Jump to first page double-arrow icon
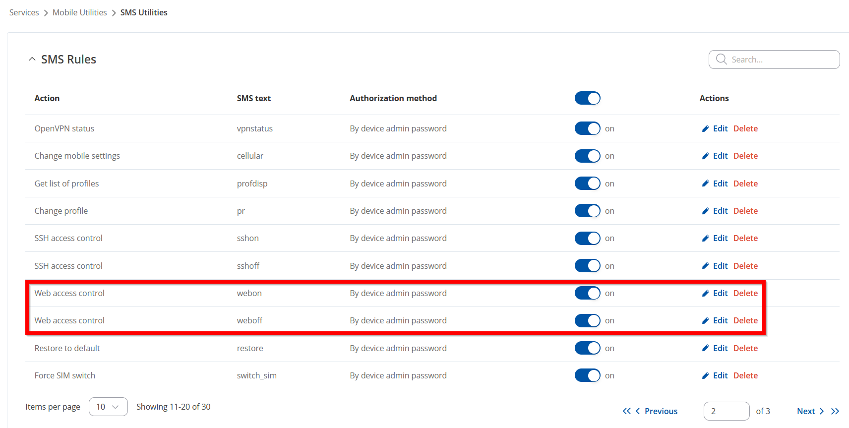Image resolution: width=849 pixels, height=428 pixels. pyautogui.click(x=627, y=411)
